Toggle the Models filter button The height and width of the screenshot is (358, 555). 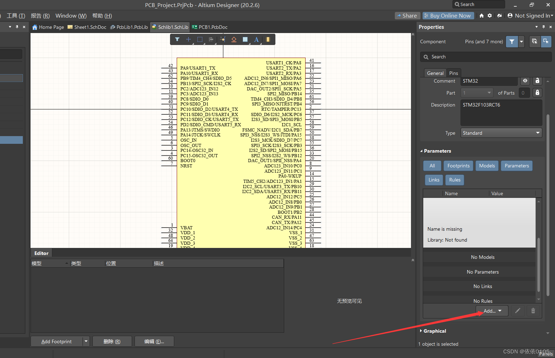coord(487,166)
